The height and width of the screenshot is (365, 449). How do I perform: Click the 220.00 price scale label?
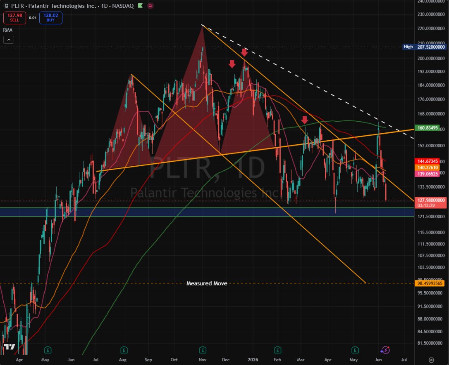431,28
